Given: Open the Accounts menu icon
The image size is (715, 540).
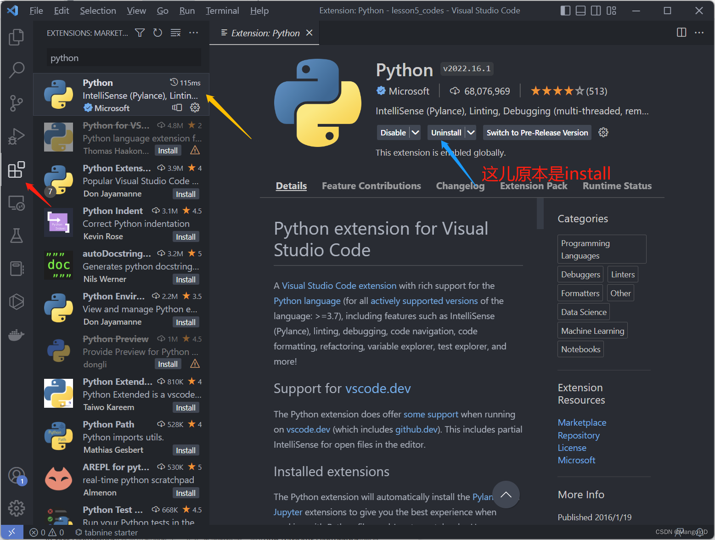Looking at the screenshot, I should [x=17, y=475].
